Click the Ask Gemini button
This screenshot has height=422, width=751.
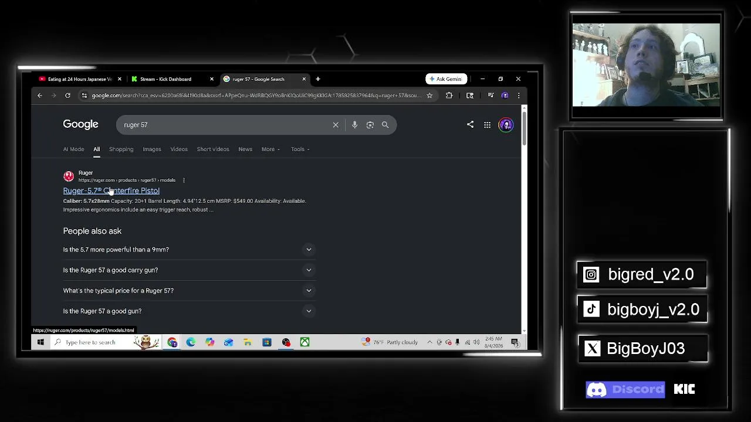[x=446, y=79]
